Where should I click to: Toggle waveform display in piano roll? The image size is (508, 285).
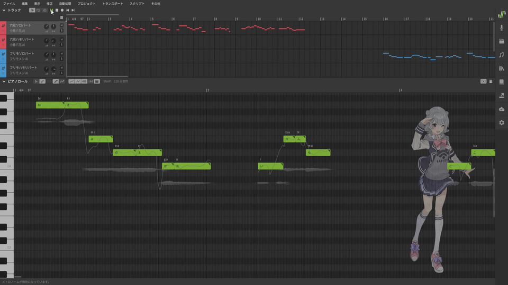pos(84,81)
